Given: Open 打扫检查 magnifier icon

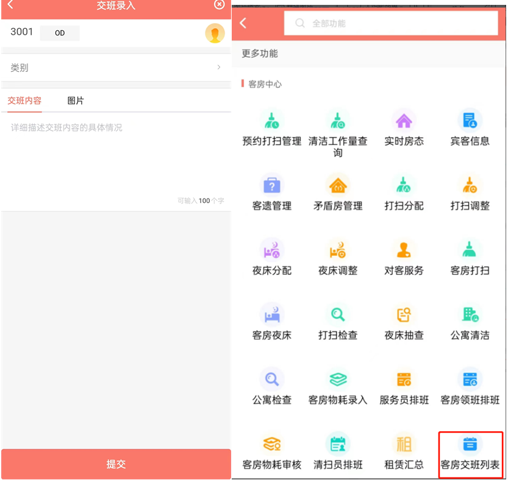Looking at the screenshot, I should [x=338, y=314].
